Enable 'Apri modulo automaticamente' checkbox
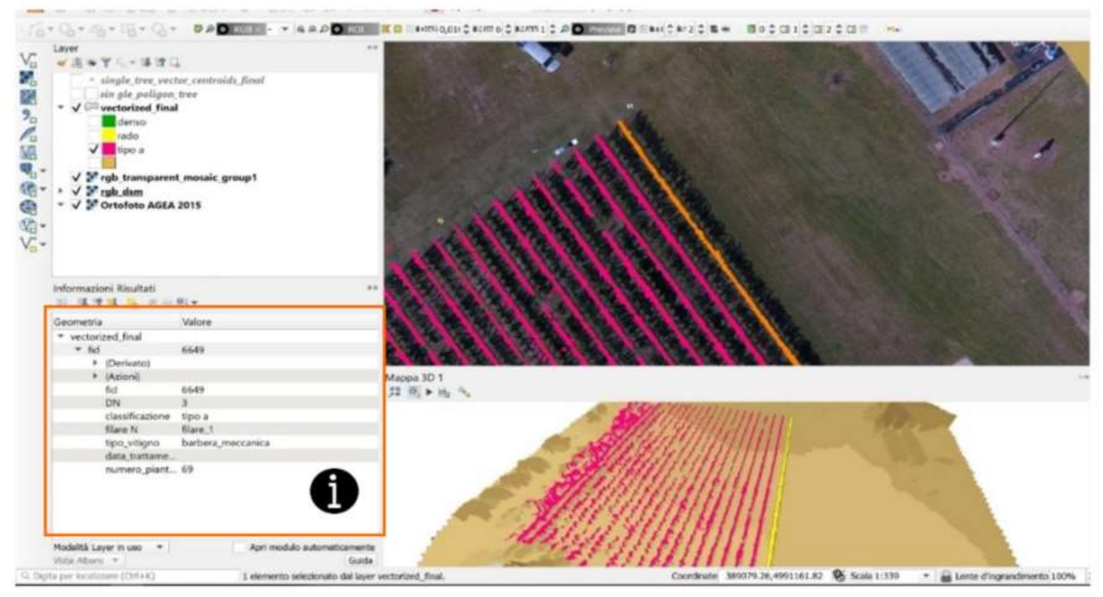The image size is (1103, 597). (x=239, y=547)
